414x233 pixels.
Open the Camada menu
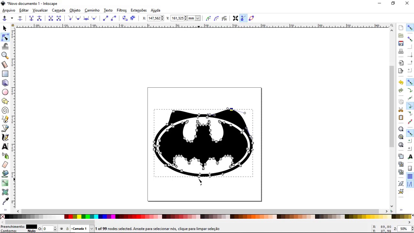(x=59, y=10)
